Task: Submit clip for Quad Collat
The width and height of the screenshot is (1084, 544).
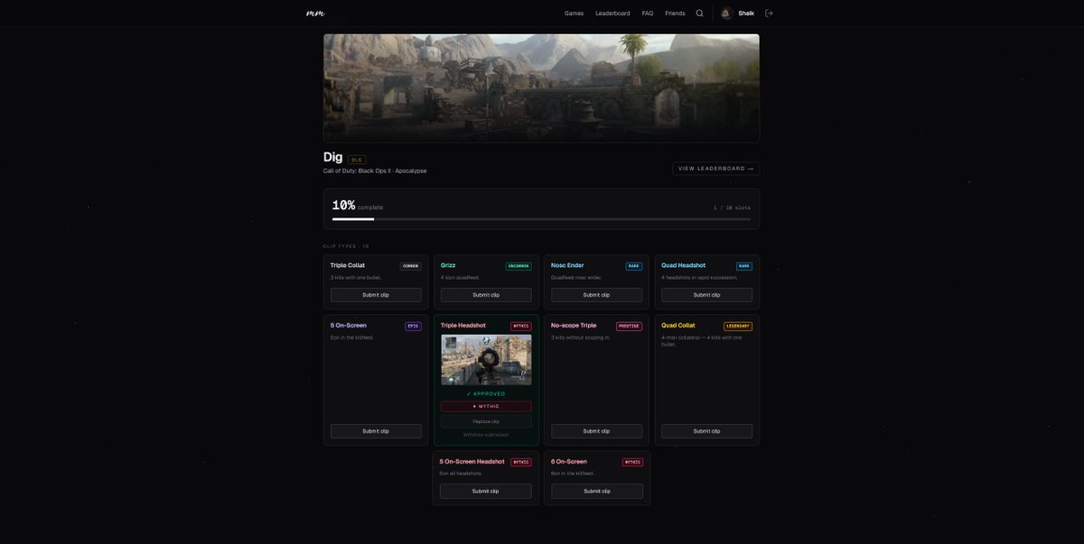Action: click(706, 431)
